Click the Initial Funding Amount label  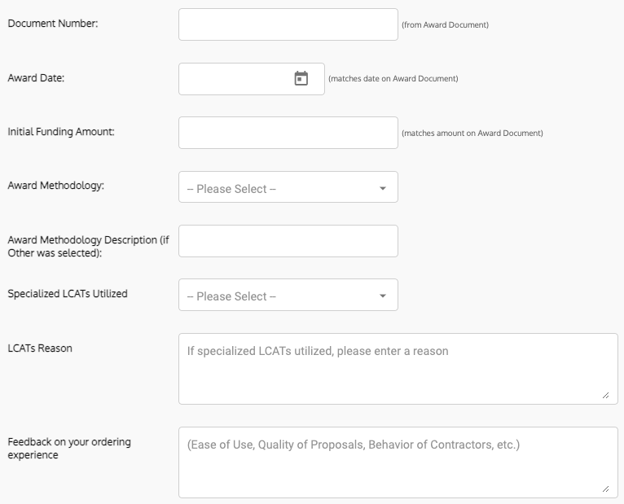tap(61, 132)
